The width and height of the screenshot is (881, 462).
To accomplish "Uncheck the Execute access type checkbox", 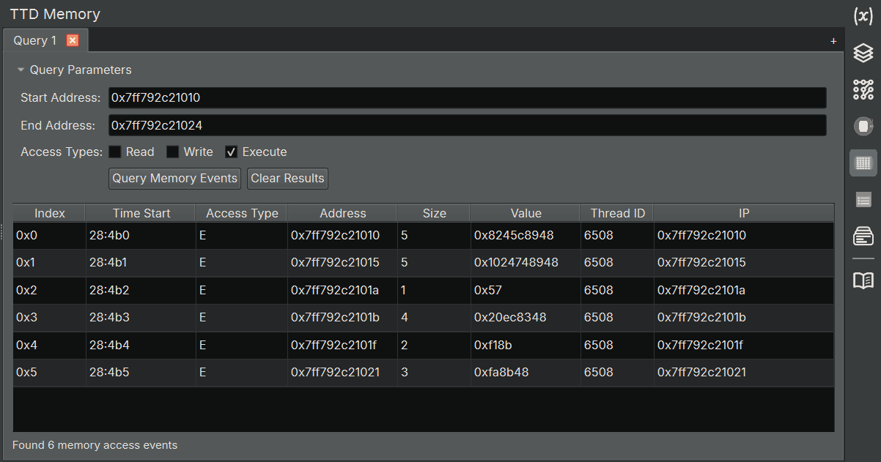I will tap(231, 152).
